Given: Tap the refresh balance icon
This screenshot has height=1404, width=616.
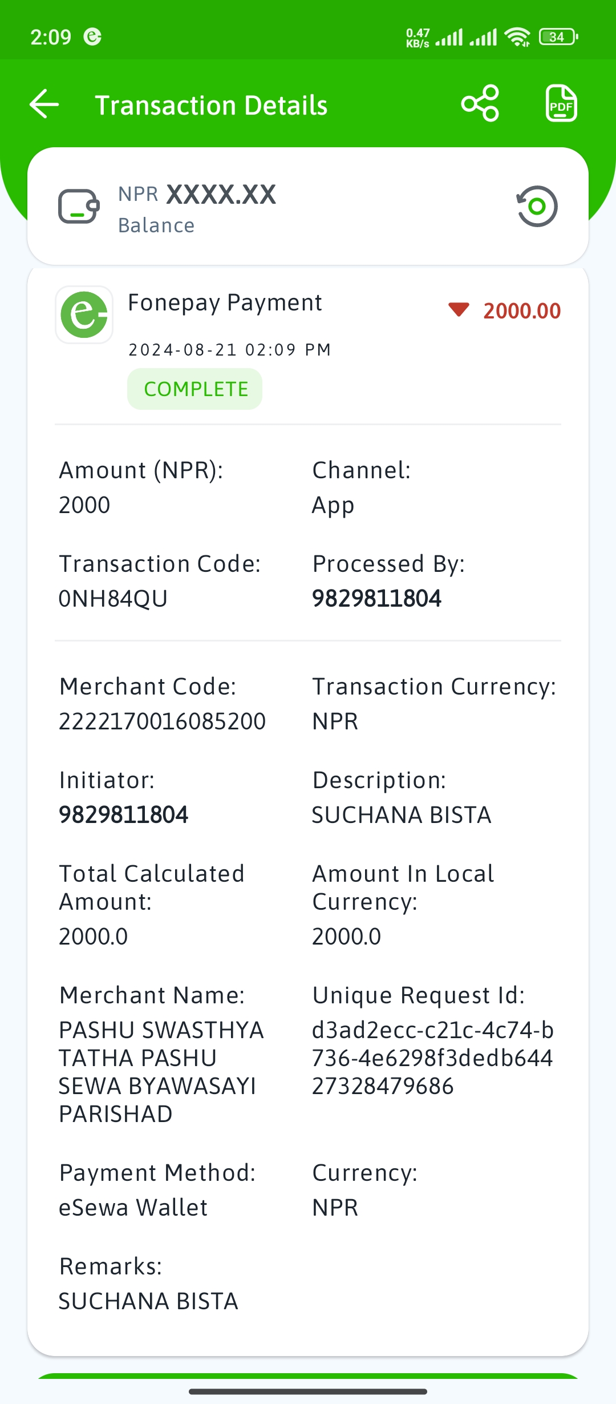Looking at the screenshot, I should [x=537, y=206].
